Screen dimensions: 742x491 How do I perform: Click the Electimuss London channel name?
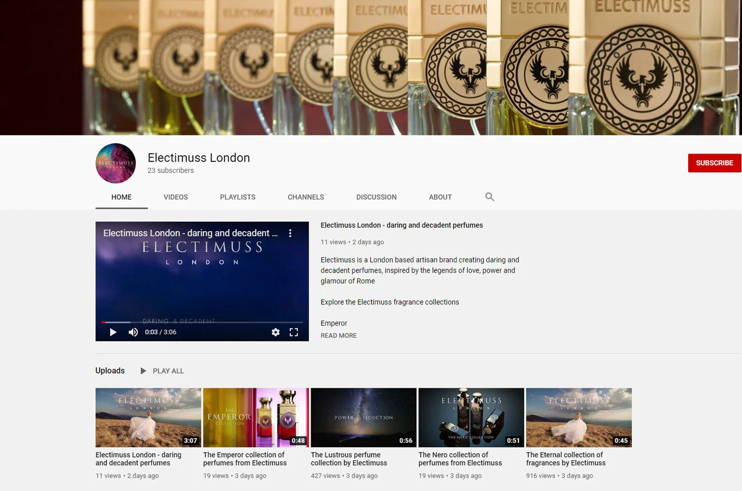coord(199,158)
